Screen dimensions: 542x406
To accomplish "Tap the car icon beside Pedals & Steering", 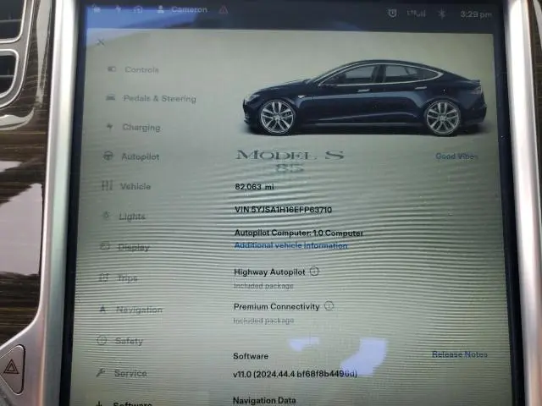I will pyautogui.click(x=111, y=98).
